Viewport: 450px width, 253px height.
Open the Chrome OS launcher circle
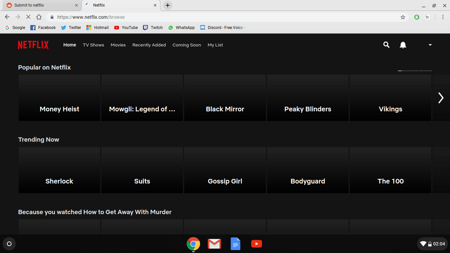coord(9,244)
